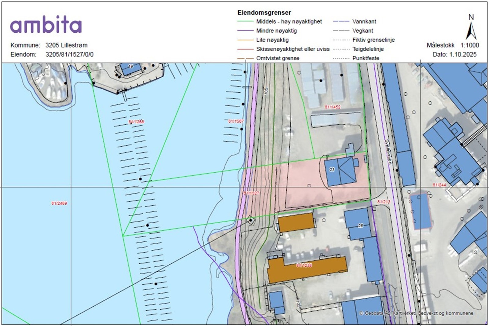489x326 pixels.
Task: Click the 'Omtvistet grense' legend label
Action: pyautogui.click(x=278, y=58)
